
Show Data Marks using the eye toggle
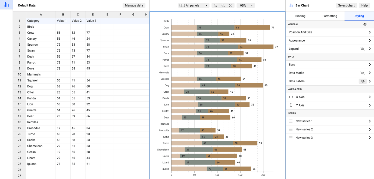362,73
